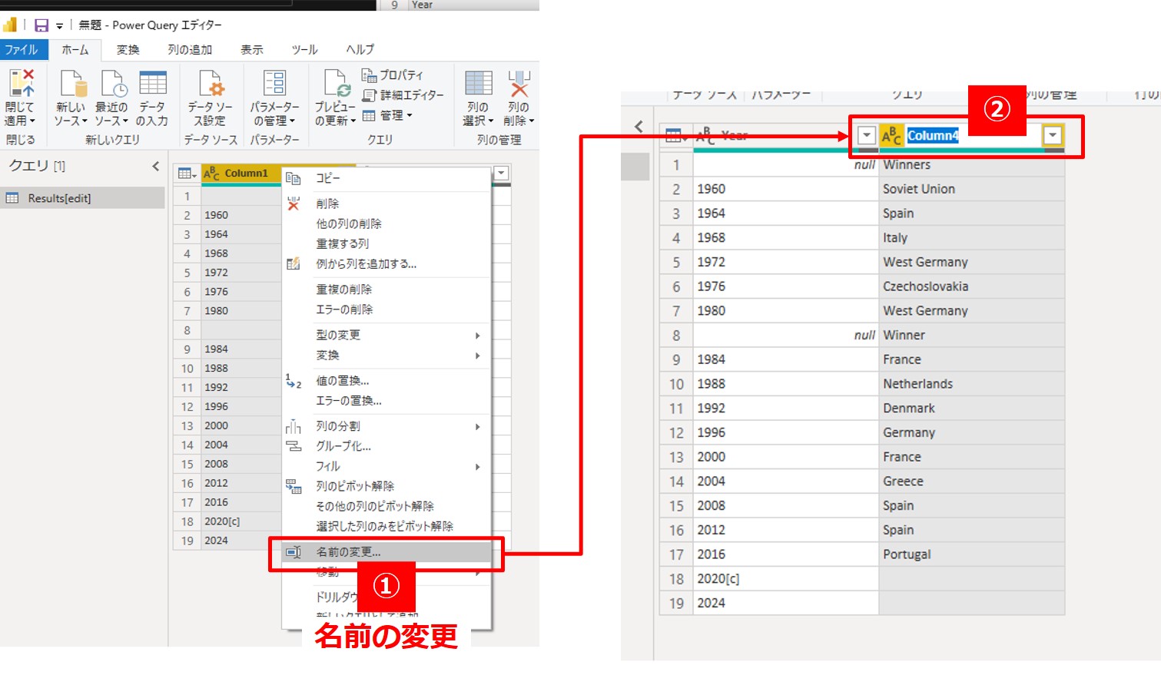Expand the Manage (管理) dropdown
The height and width of the screenshot is (675, 1161).
point(389,116)
